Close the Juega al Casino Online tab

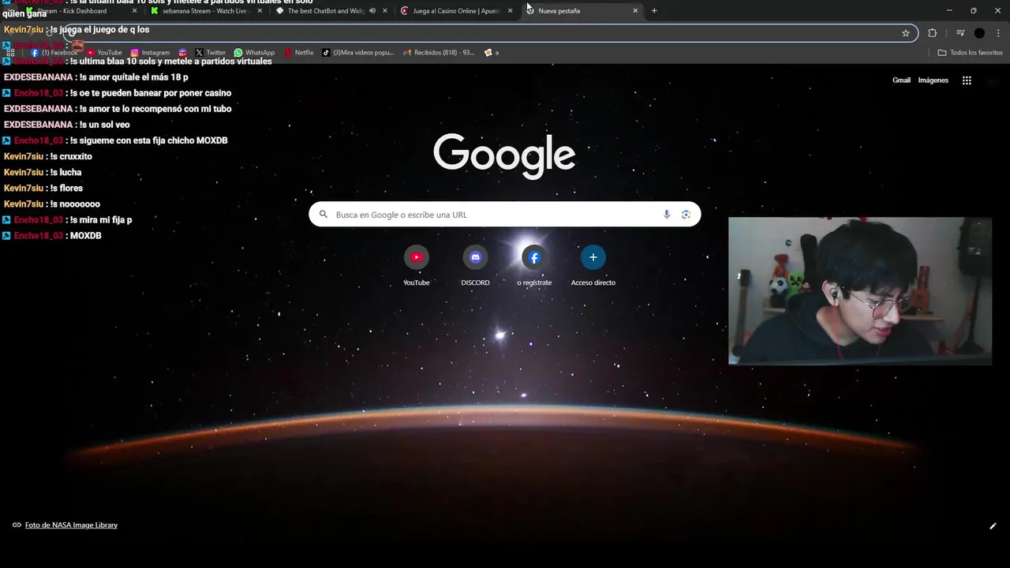coord(510,11)
